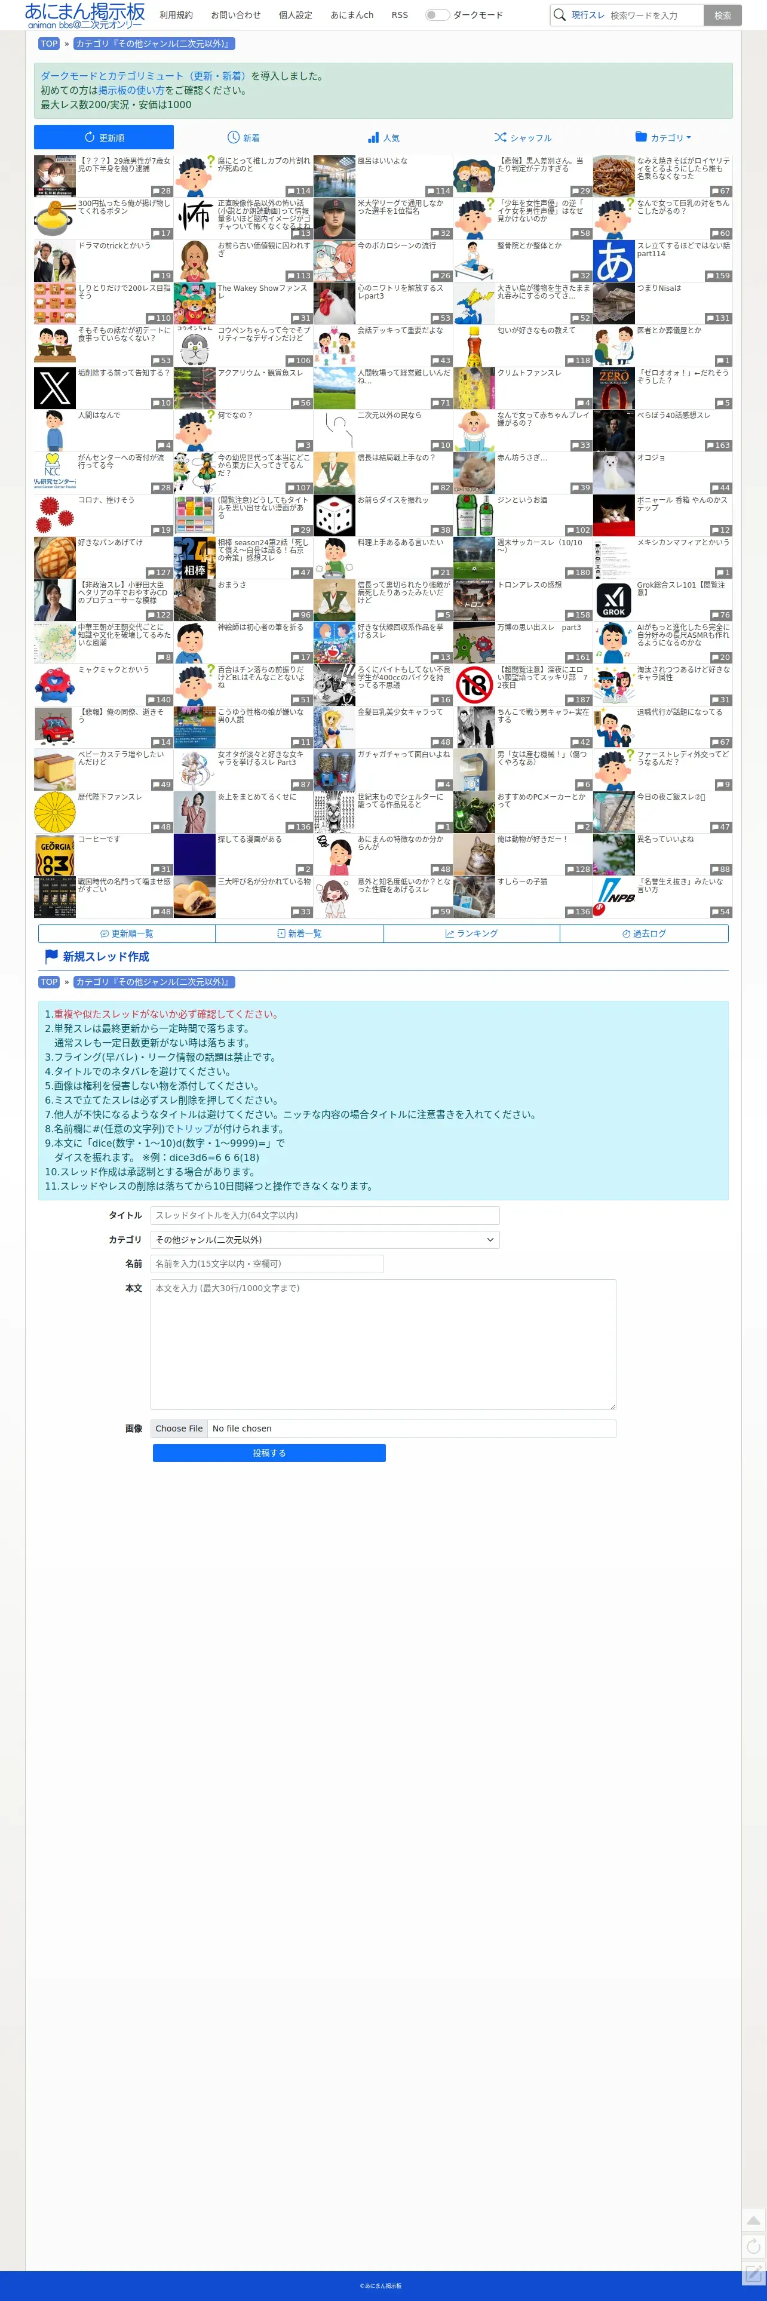Open the ランキング page
767x2301 pixels.
(472, 933)
